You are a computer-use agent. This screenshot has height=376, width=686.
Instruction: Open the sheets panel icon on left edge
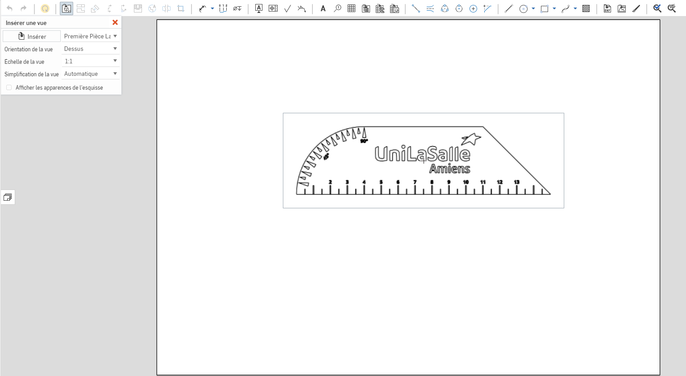[x=8, y=197]
